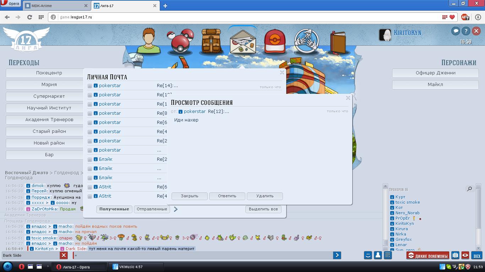Screen dimensions: 485x272
Task: Check the pokerstar Re[6 message checkbox
Action: [90, 123]
